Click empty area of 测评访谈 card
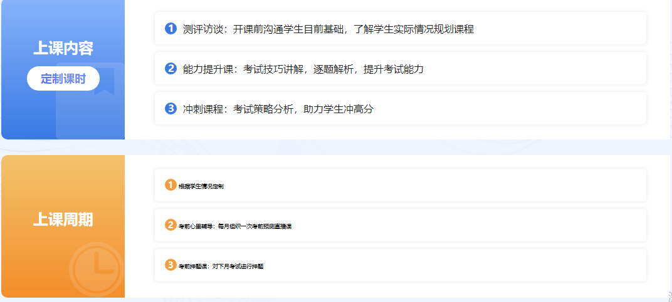This screenshot has width=672, height=302. pyautogui.click(x=564, y=29)
